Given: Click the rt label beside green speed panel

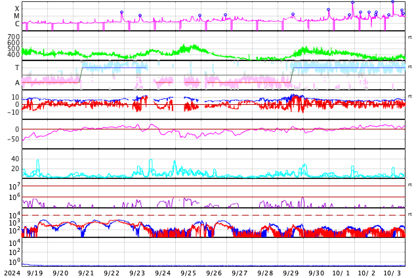Looking at the screenshot, I should [x=410, y=37].
